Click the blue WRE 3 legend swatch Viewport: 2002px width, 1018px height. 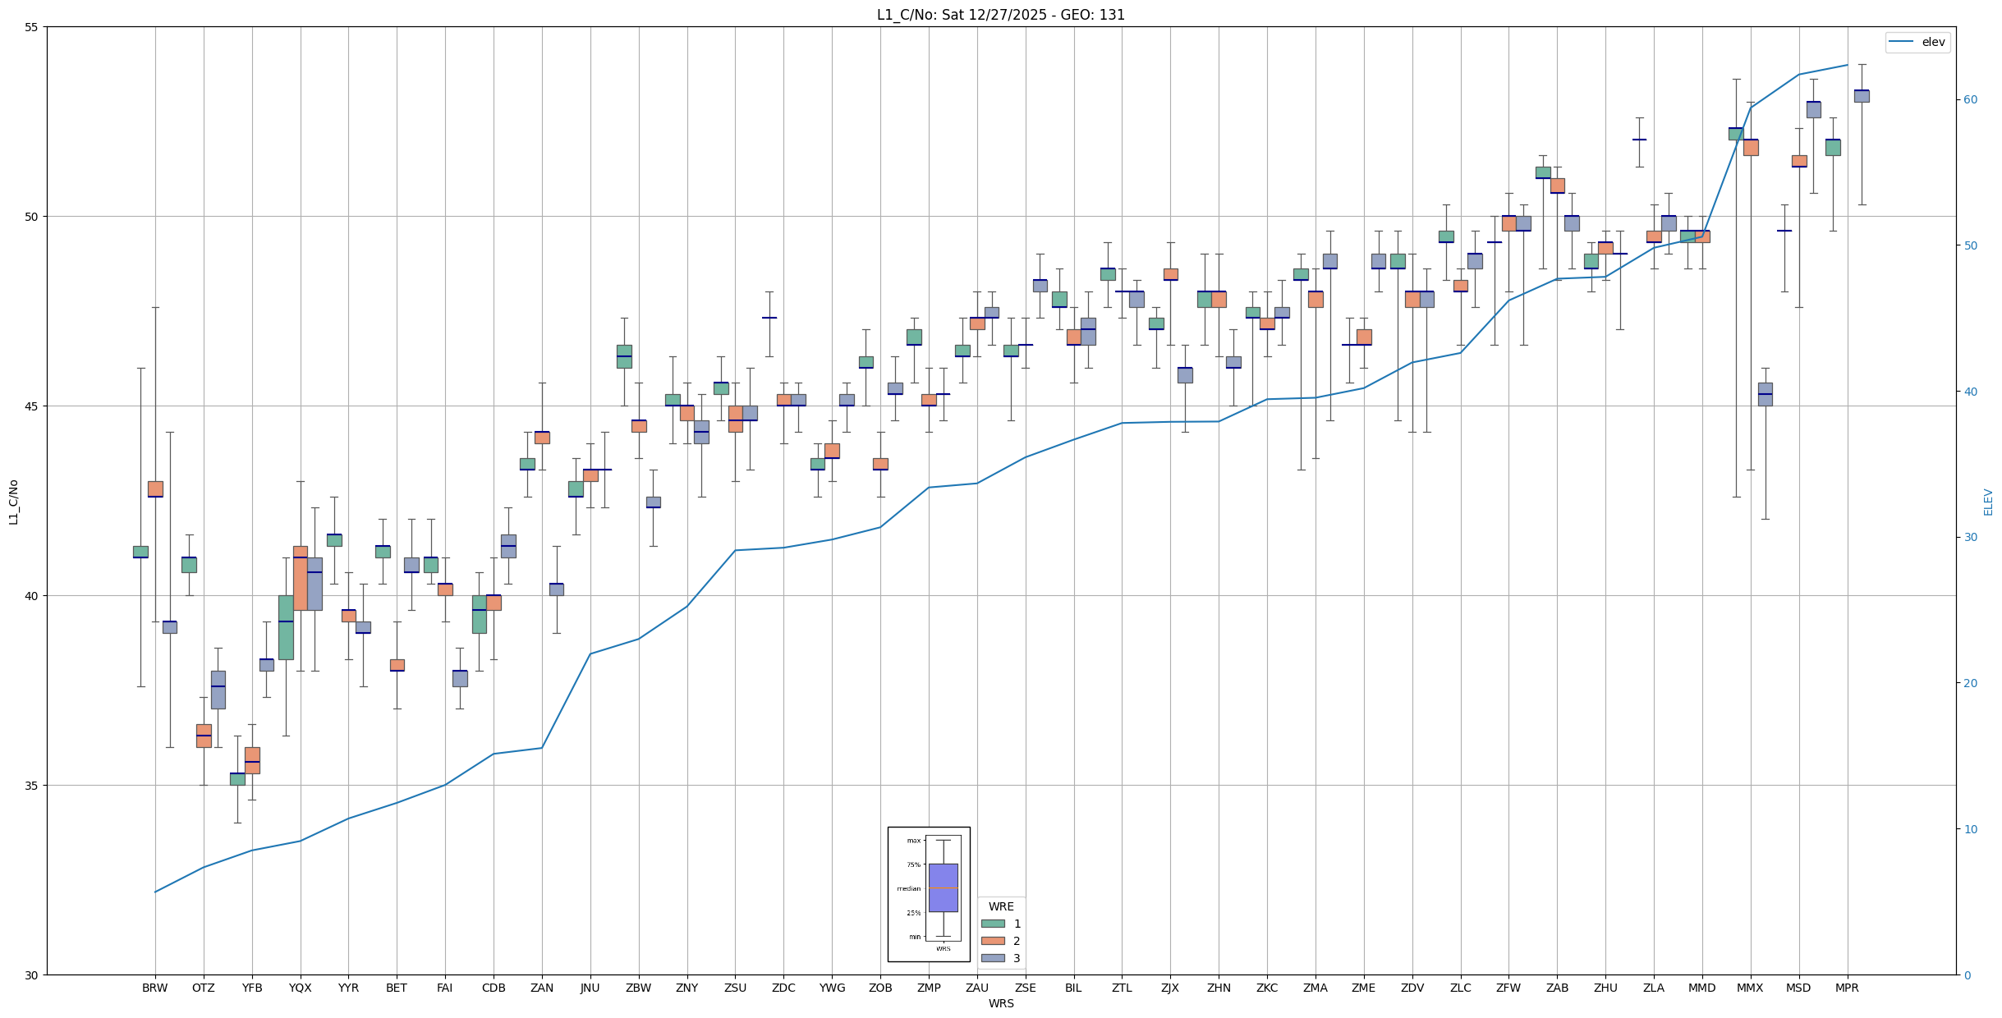[992, 958]
